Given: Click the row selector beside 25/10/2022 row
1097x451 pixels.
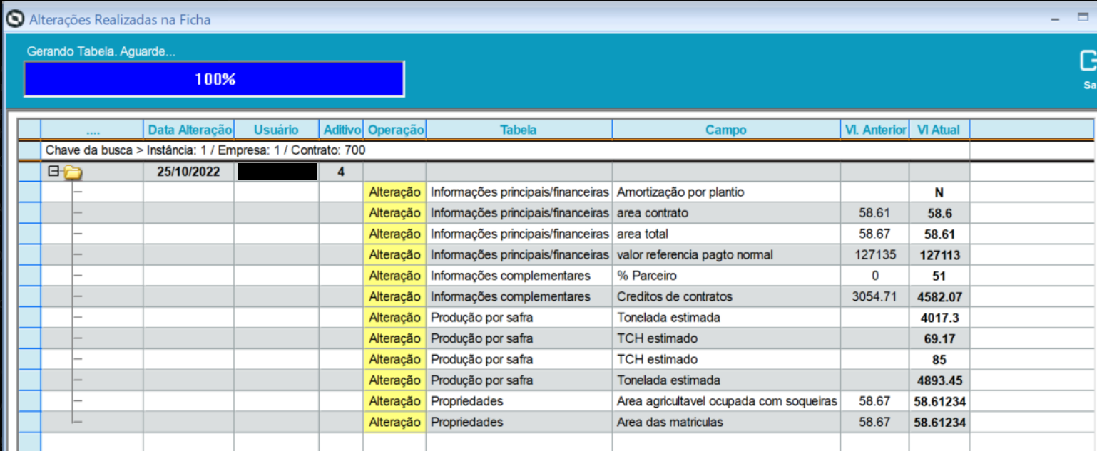Looking at the screenshot, I should pos(30,172).
